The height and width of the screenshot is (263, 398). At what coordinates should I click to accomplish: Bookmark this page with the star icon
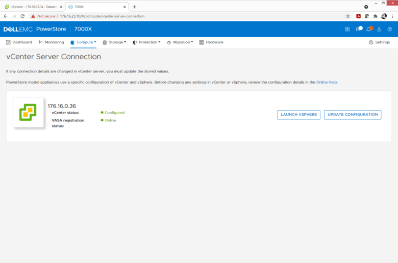tap(348, 16)
